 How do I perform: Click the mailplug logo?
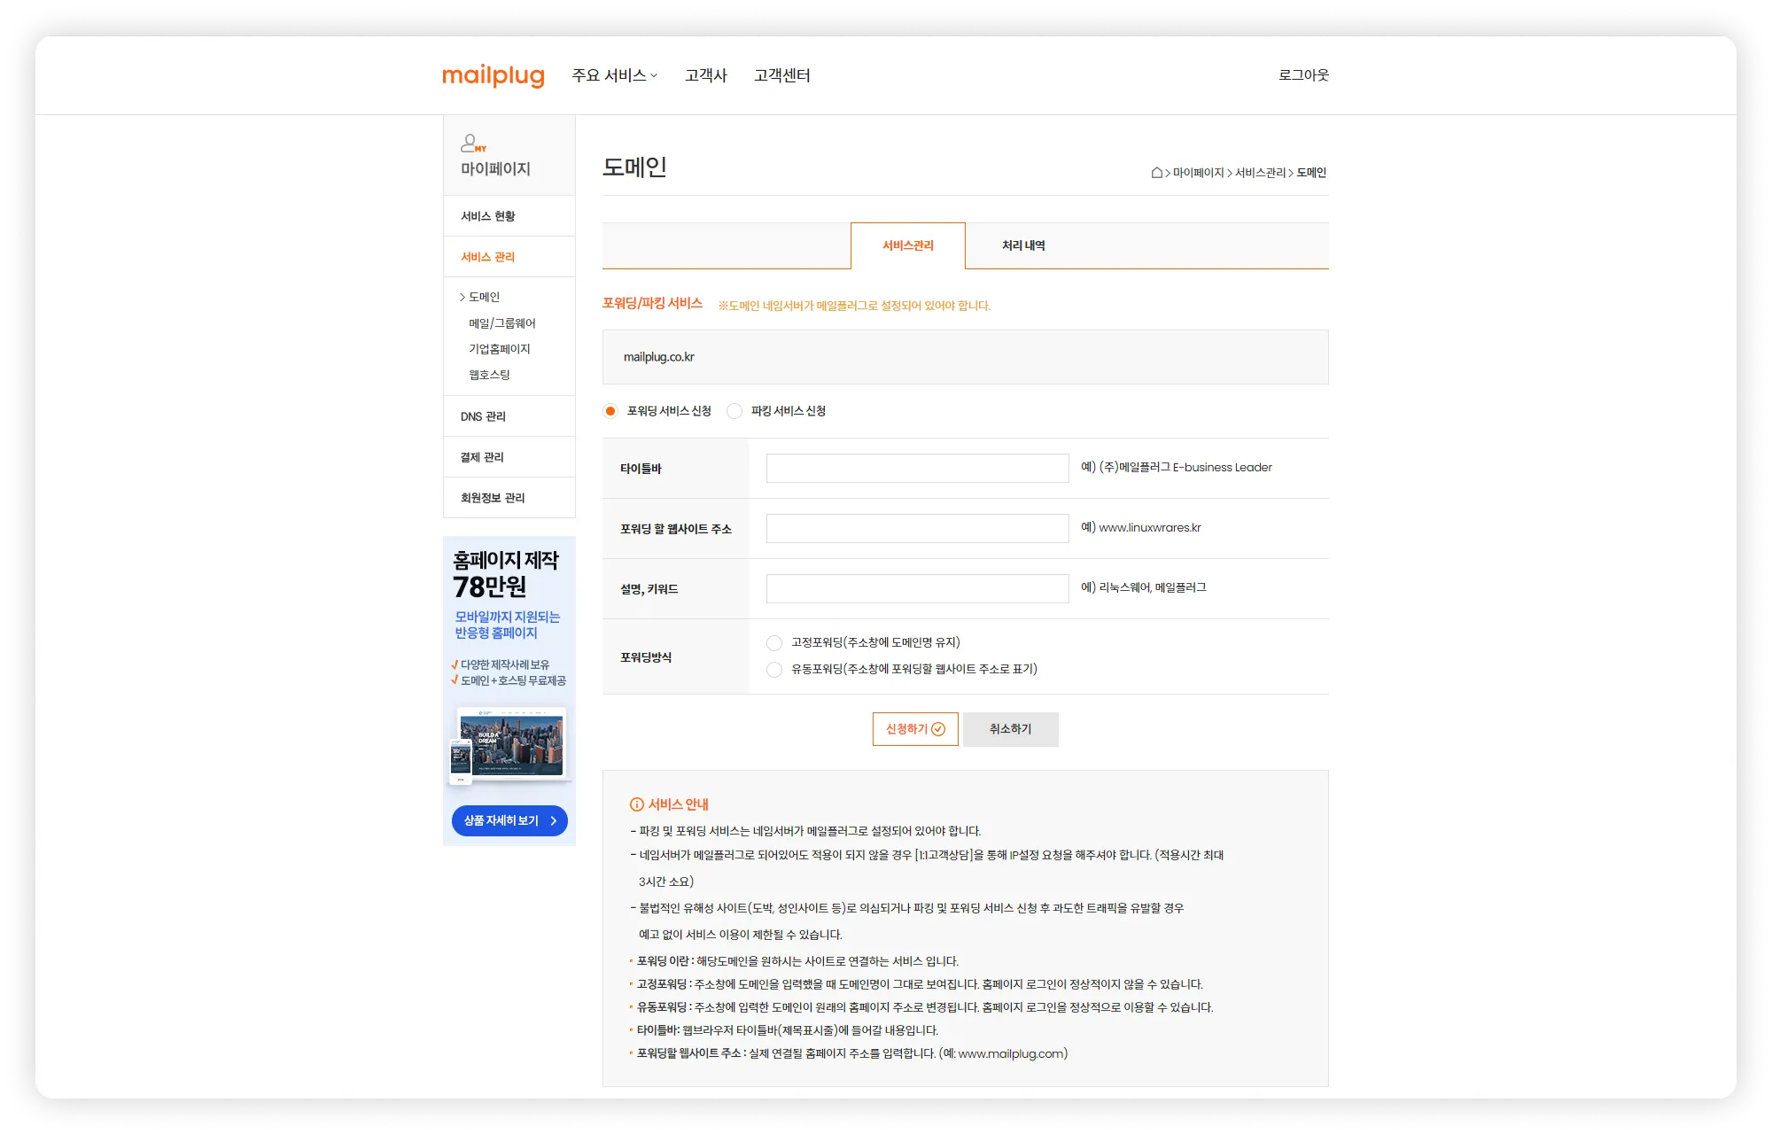[493, 75]
